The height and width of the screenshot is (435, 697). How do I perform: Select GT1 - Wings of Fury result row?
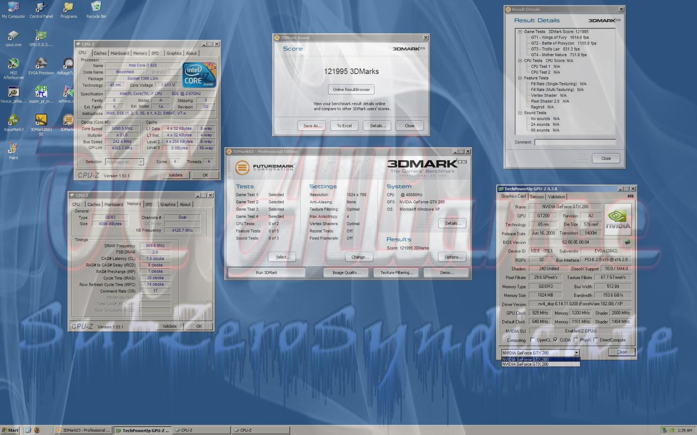tap(559, 37)
